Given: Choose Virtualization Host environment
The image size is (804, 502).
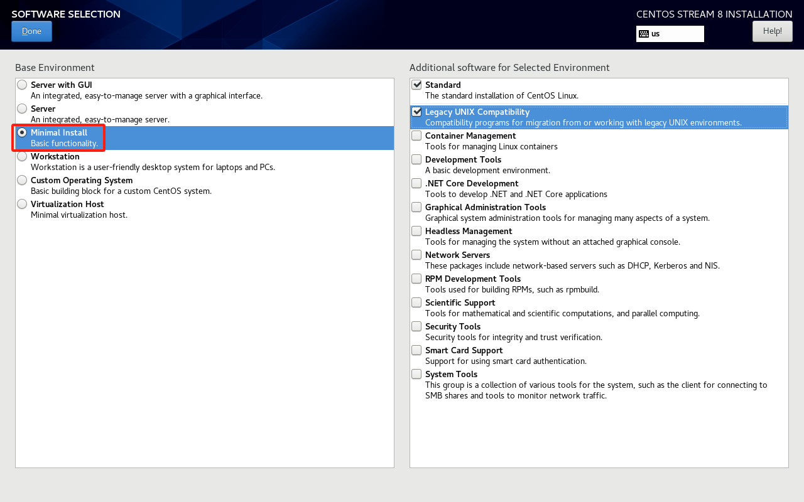Looking at the screenshot, I should pyautogui.click(x=23, y=204).
